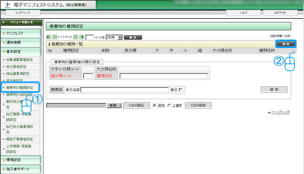Jump to last page icon

82,37
